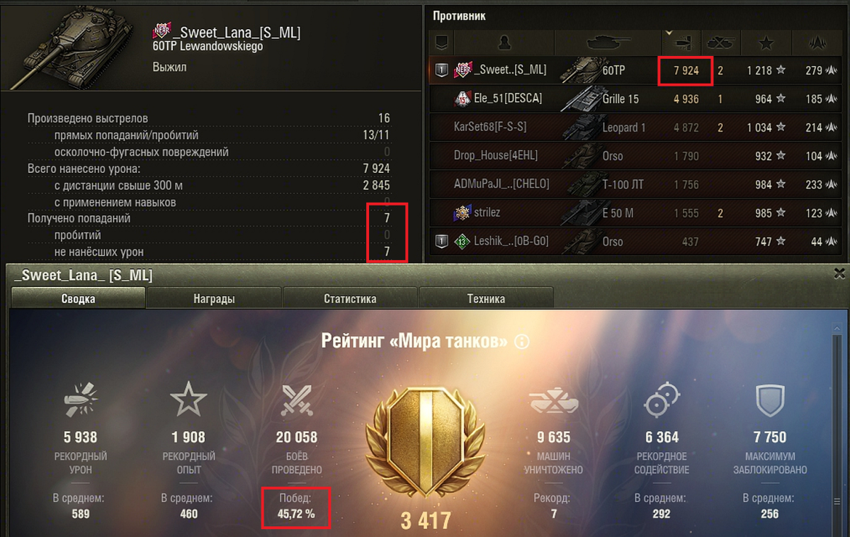The width and height of the screenshot is (850, 537).
Task: Sort by player name silhouette icon
Action: click(504, 43)
